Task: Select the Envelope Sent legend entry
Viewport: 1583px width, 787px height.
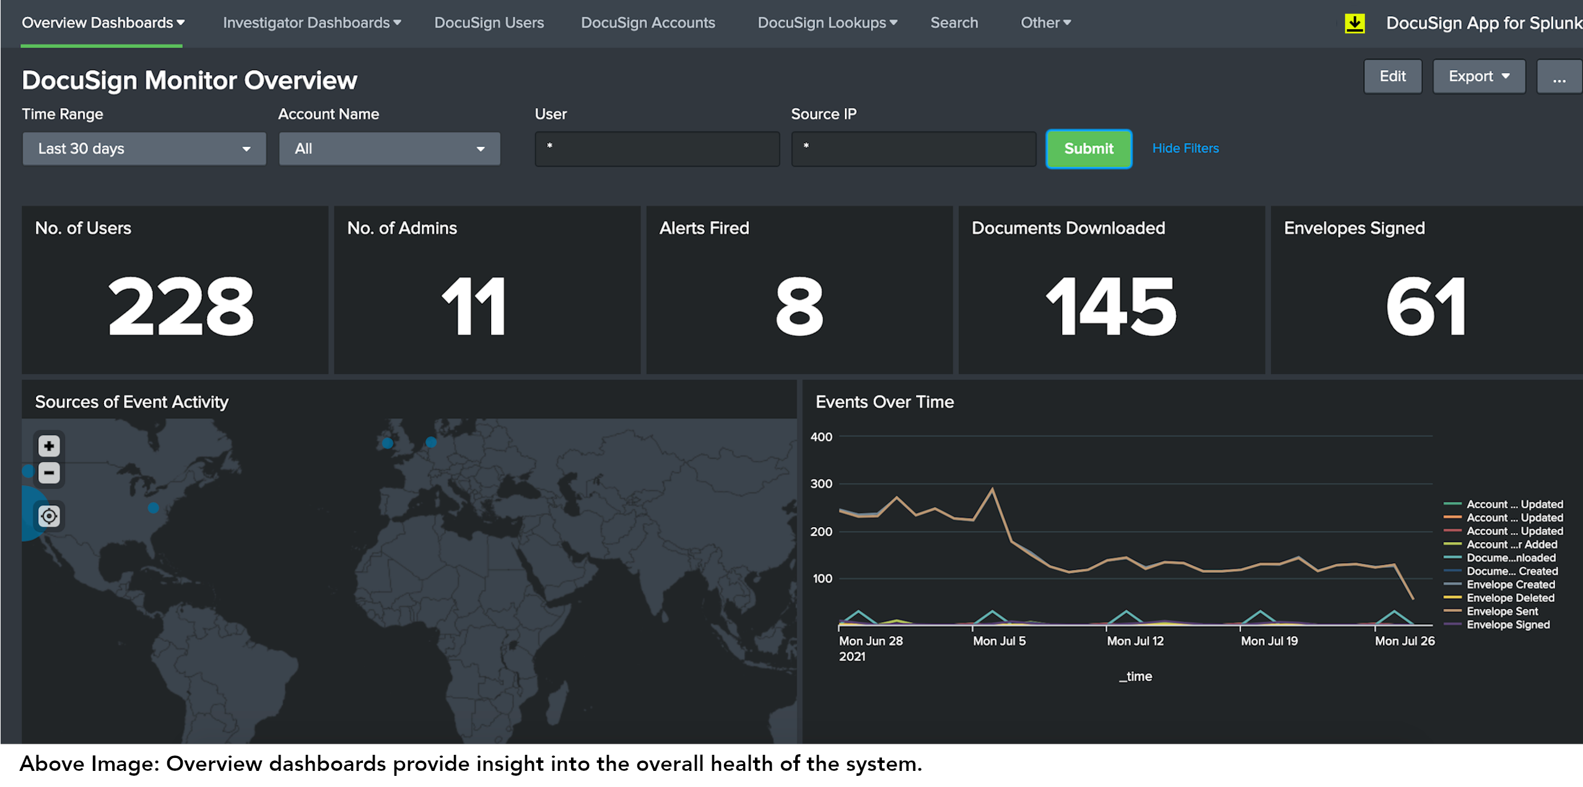Action: [1502, 611]
